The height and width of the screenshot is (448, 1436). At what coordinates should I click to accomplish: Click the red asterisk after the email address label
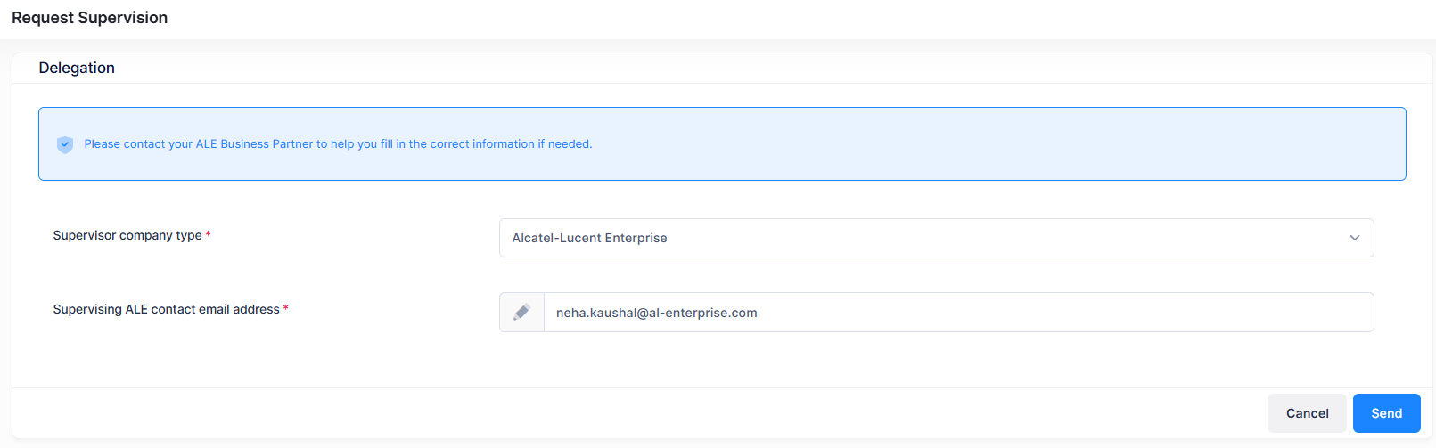tap(286, 308)
